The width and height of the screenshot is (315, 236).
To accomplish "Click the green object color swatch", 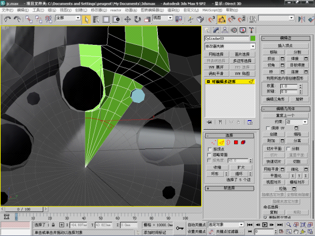I will 253,38.
